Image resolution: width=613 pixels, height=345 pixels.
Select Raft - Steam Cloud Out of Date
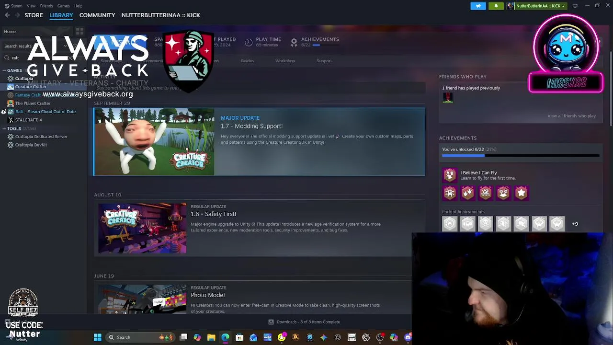tap(45, 112)
